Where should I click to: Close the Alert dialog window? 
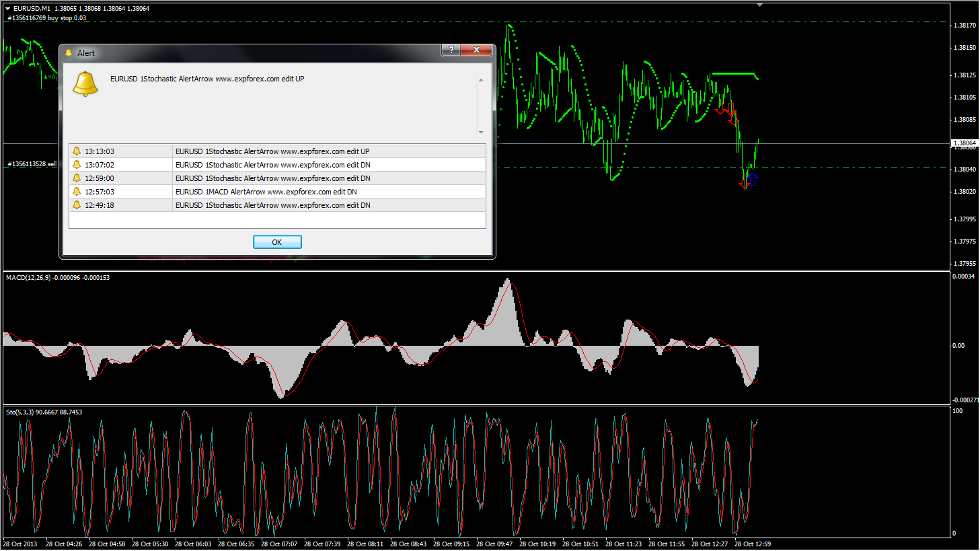coord(476,50)
